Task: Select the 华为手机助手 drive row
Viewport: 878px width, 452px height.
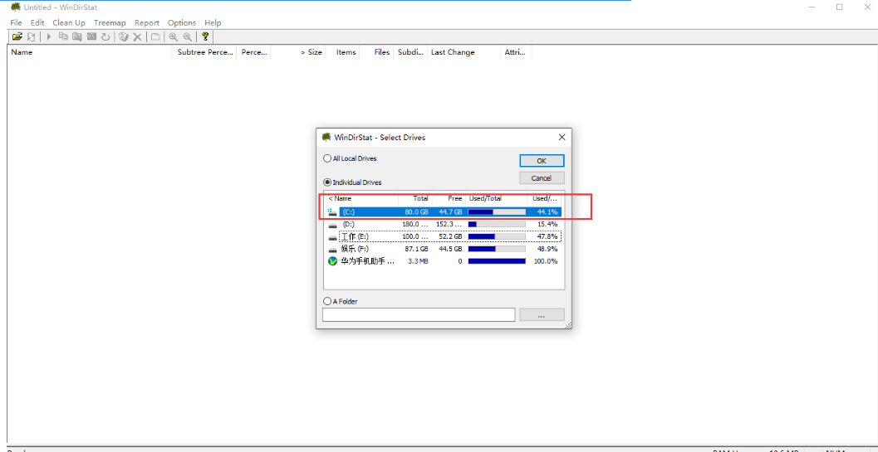Action: pyautogui.click(x=444, y=261)
